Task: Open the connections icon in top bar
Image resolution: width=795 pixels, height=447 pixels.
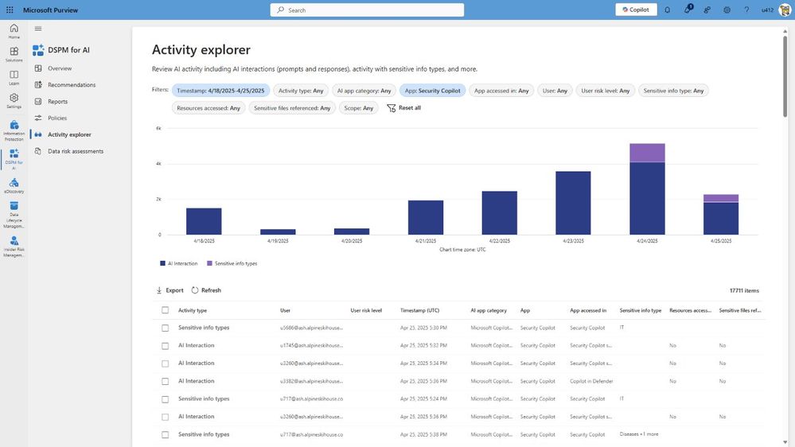Action: tap(707, 10)
